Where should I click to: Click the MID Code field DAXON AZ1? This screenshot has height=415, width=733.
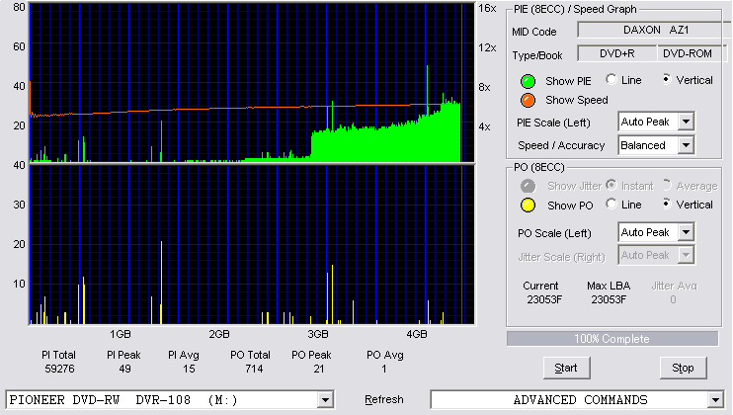tap(654, 30)
